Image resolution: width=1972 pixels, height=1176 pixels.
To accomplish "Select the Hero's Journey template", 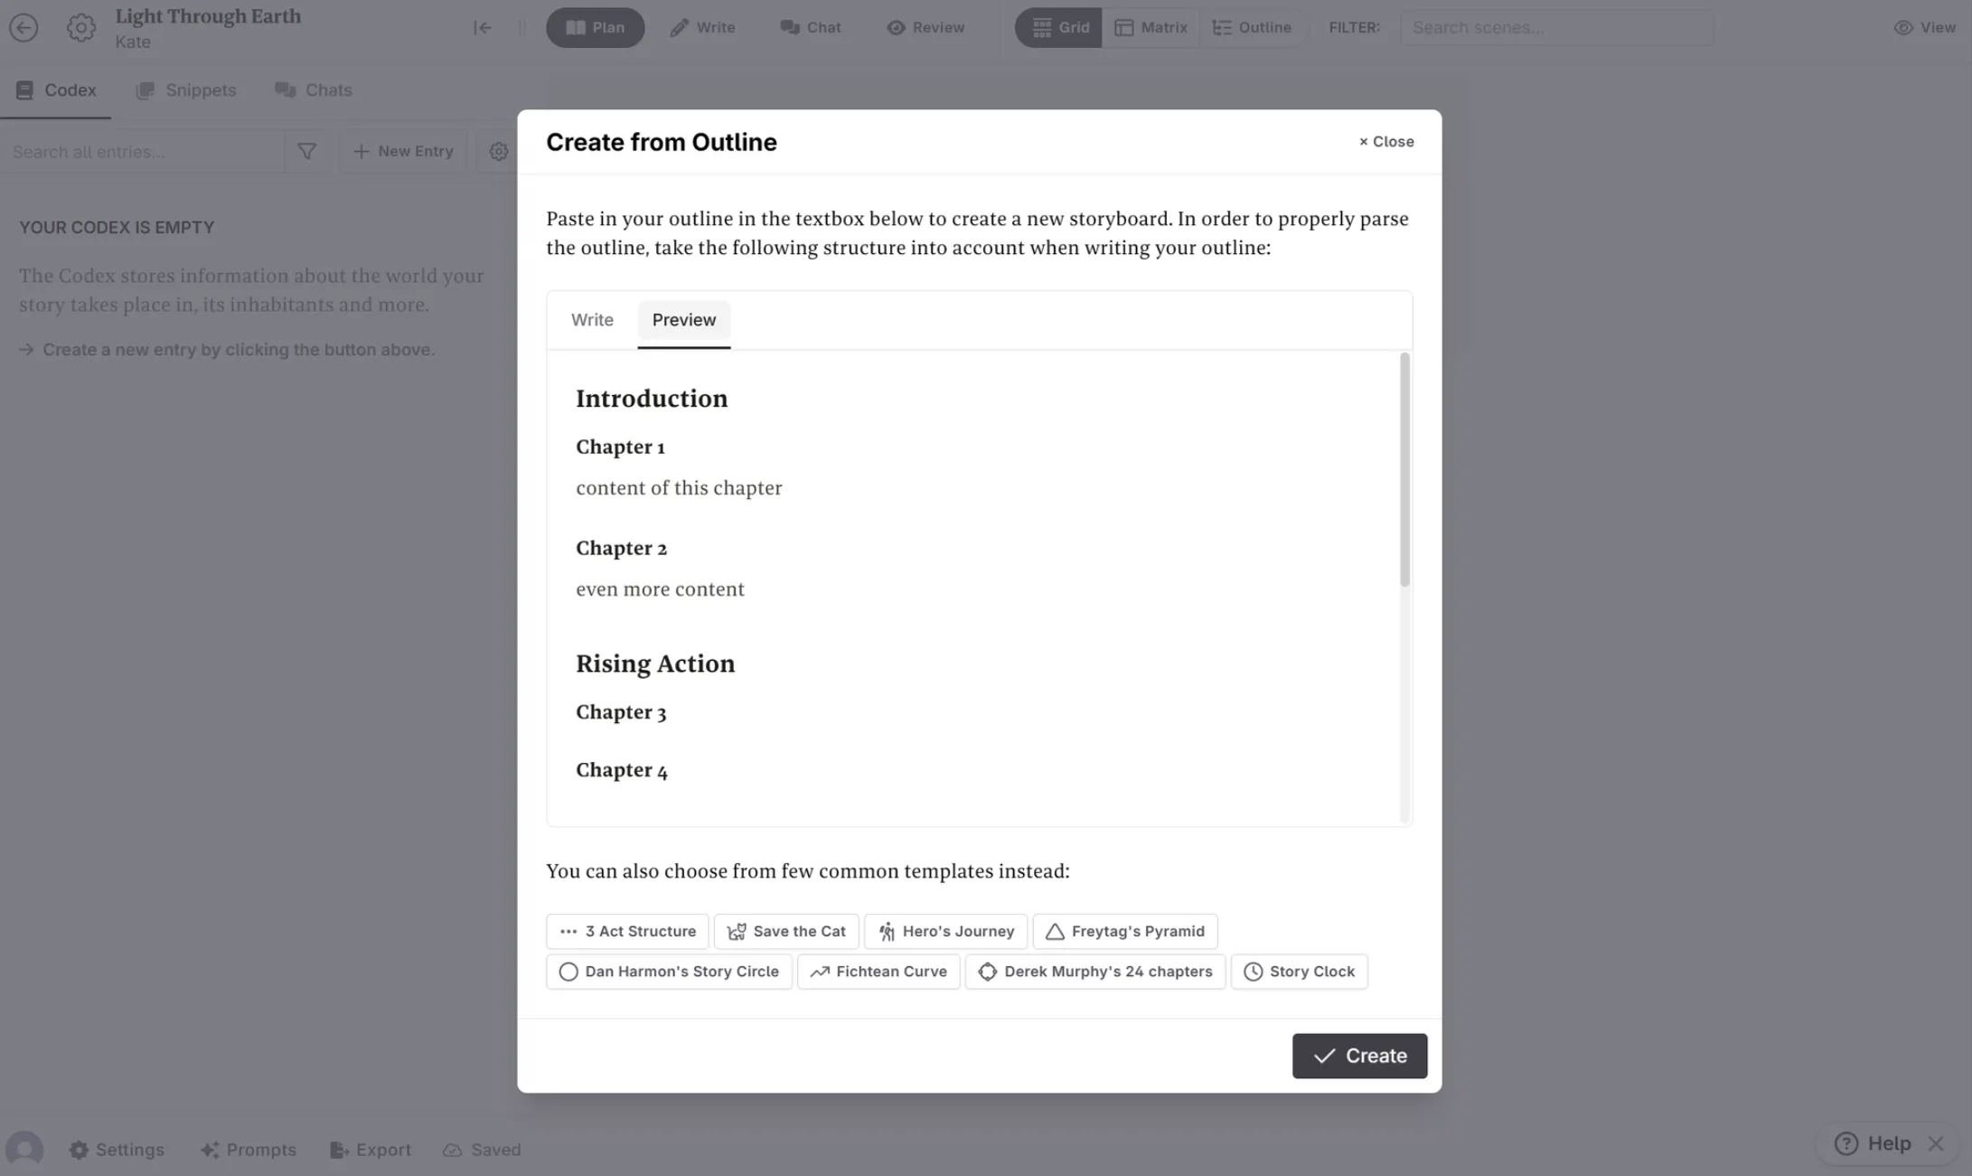I will [x=944, y=931].
